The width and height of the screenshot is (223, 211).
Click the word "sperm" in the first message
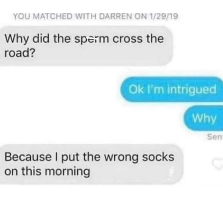coord(92,40)
